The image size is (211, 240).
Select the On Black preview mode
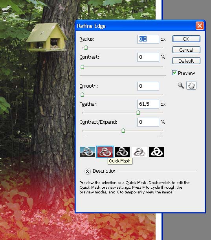122,152
